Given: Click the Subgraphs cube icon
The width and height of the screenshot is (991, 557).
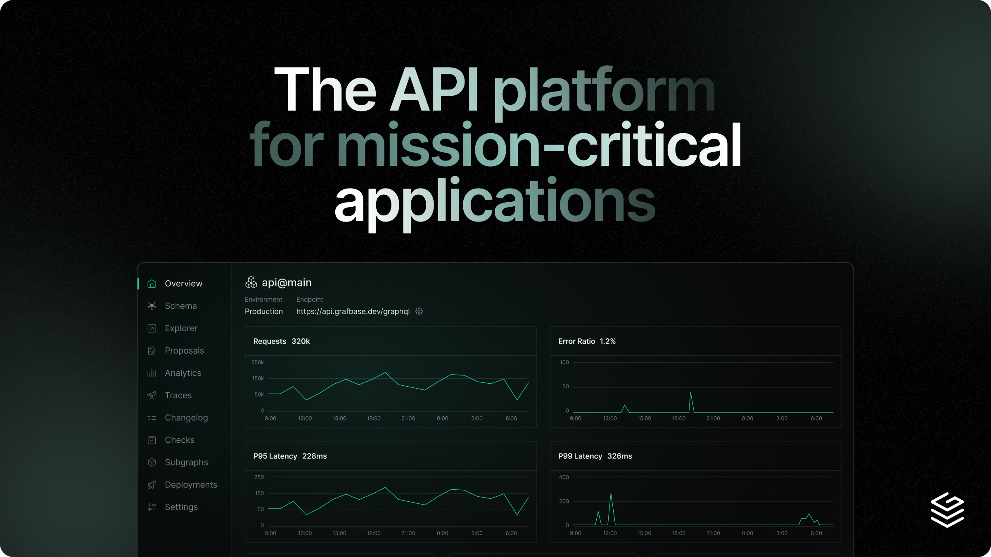Looking at the screenshot, I should pyautogui.click(x=152, y=463).
